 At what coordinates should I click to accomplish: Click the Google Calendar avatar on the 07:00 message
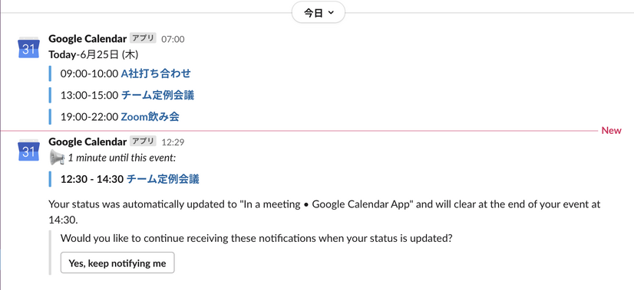click(x=28, y=47)
